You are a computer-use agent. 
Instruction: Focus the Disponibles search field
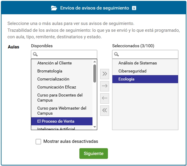(64, 54)
